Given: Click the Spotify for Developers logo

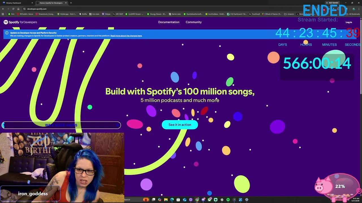Looking at the screenshot, I should (x=20, y=22).
